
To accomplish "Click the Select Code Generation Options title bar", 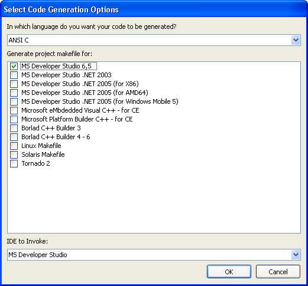I will [x=154, y=9].
